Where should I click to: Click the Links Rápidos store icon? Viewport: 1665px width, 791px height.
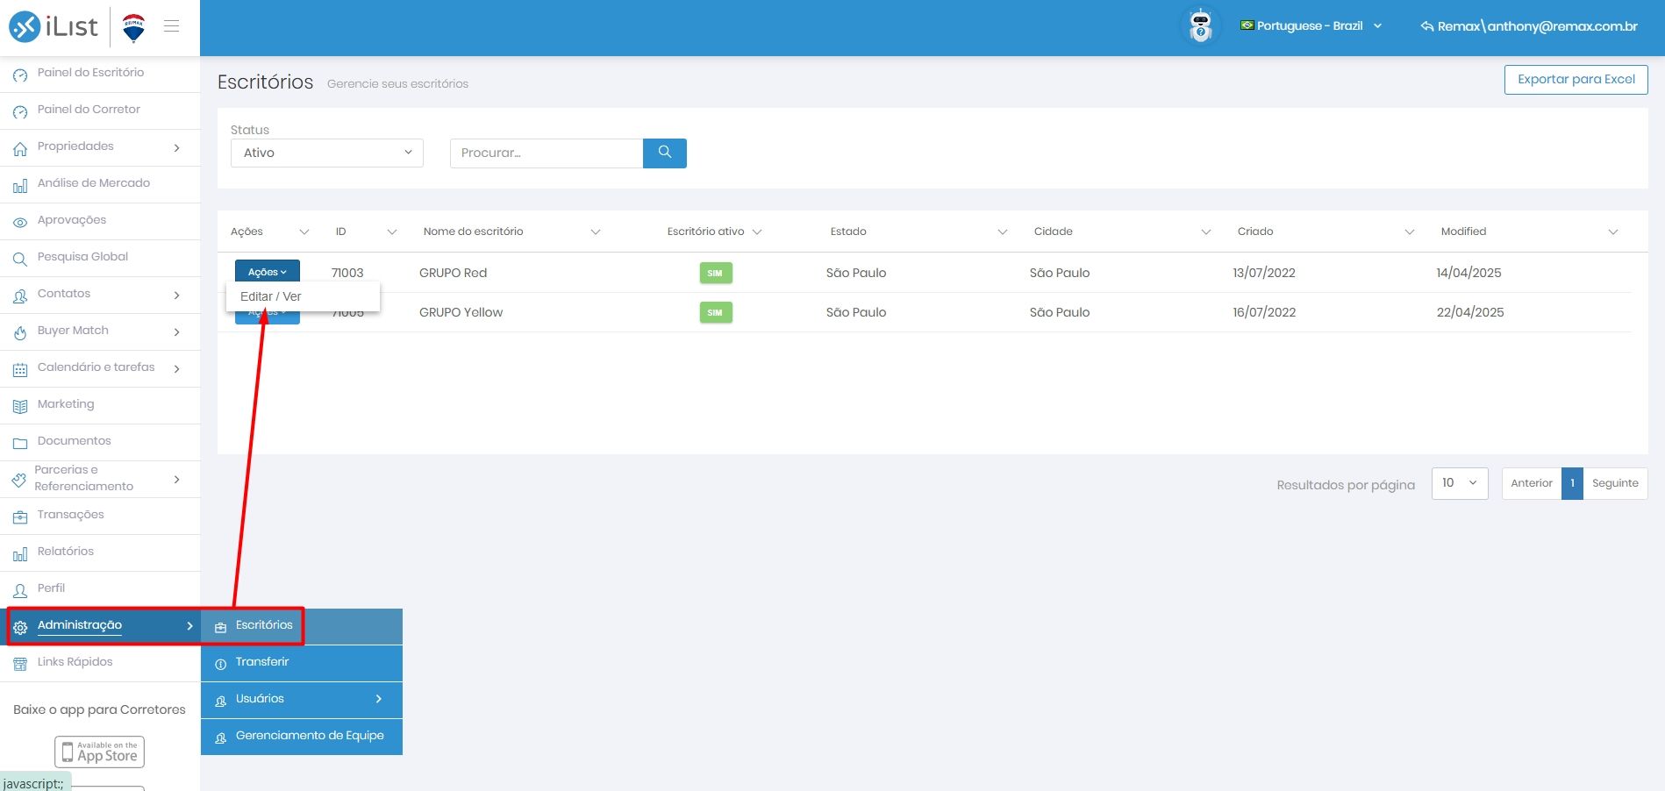pos(20,664)
